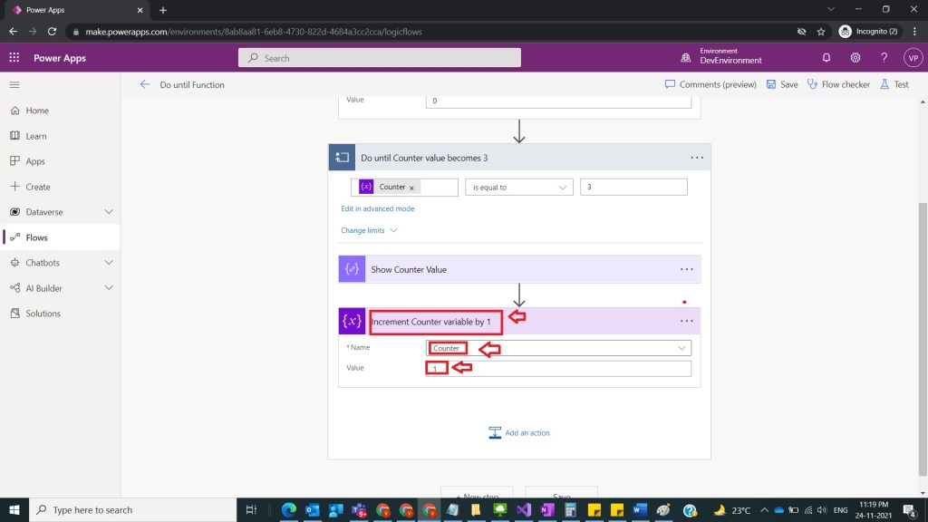The height and width of the screenshot is (522, 928).
Task: Open the Name variable dropdown
Action: tap(681, 348)
